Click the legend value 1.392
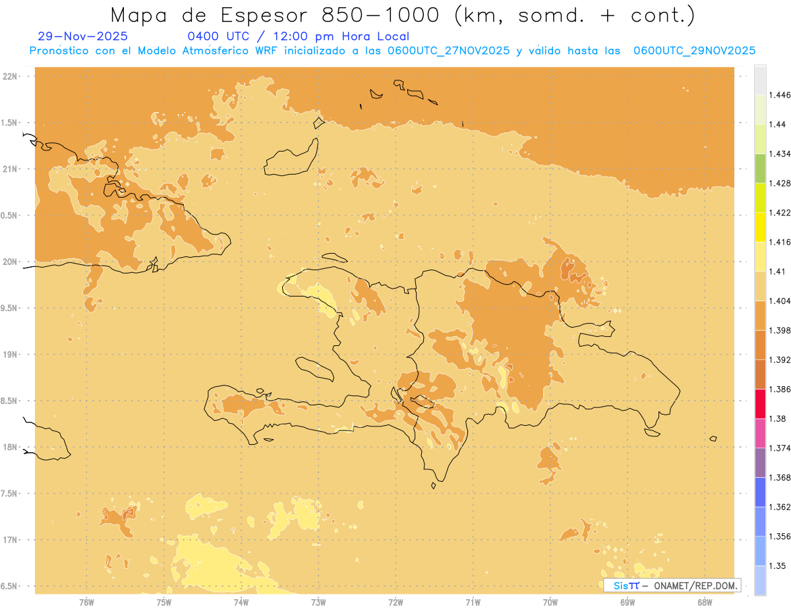The height and width of the screenshot is (611, 791). click(x=780, y=360)
